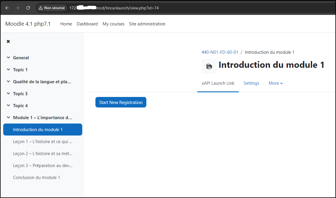Collapse the Module 1 section chevron

click(8, 118)
